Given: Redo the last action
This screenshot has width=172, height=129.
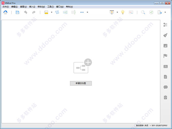Looking at the screenshot, I should click(x=34, y=12).
